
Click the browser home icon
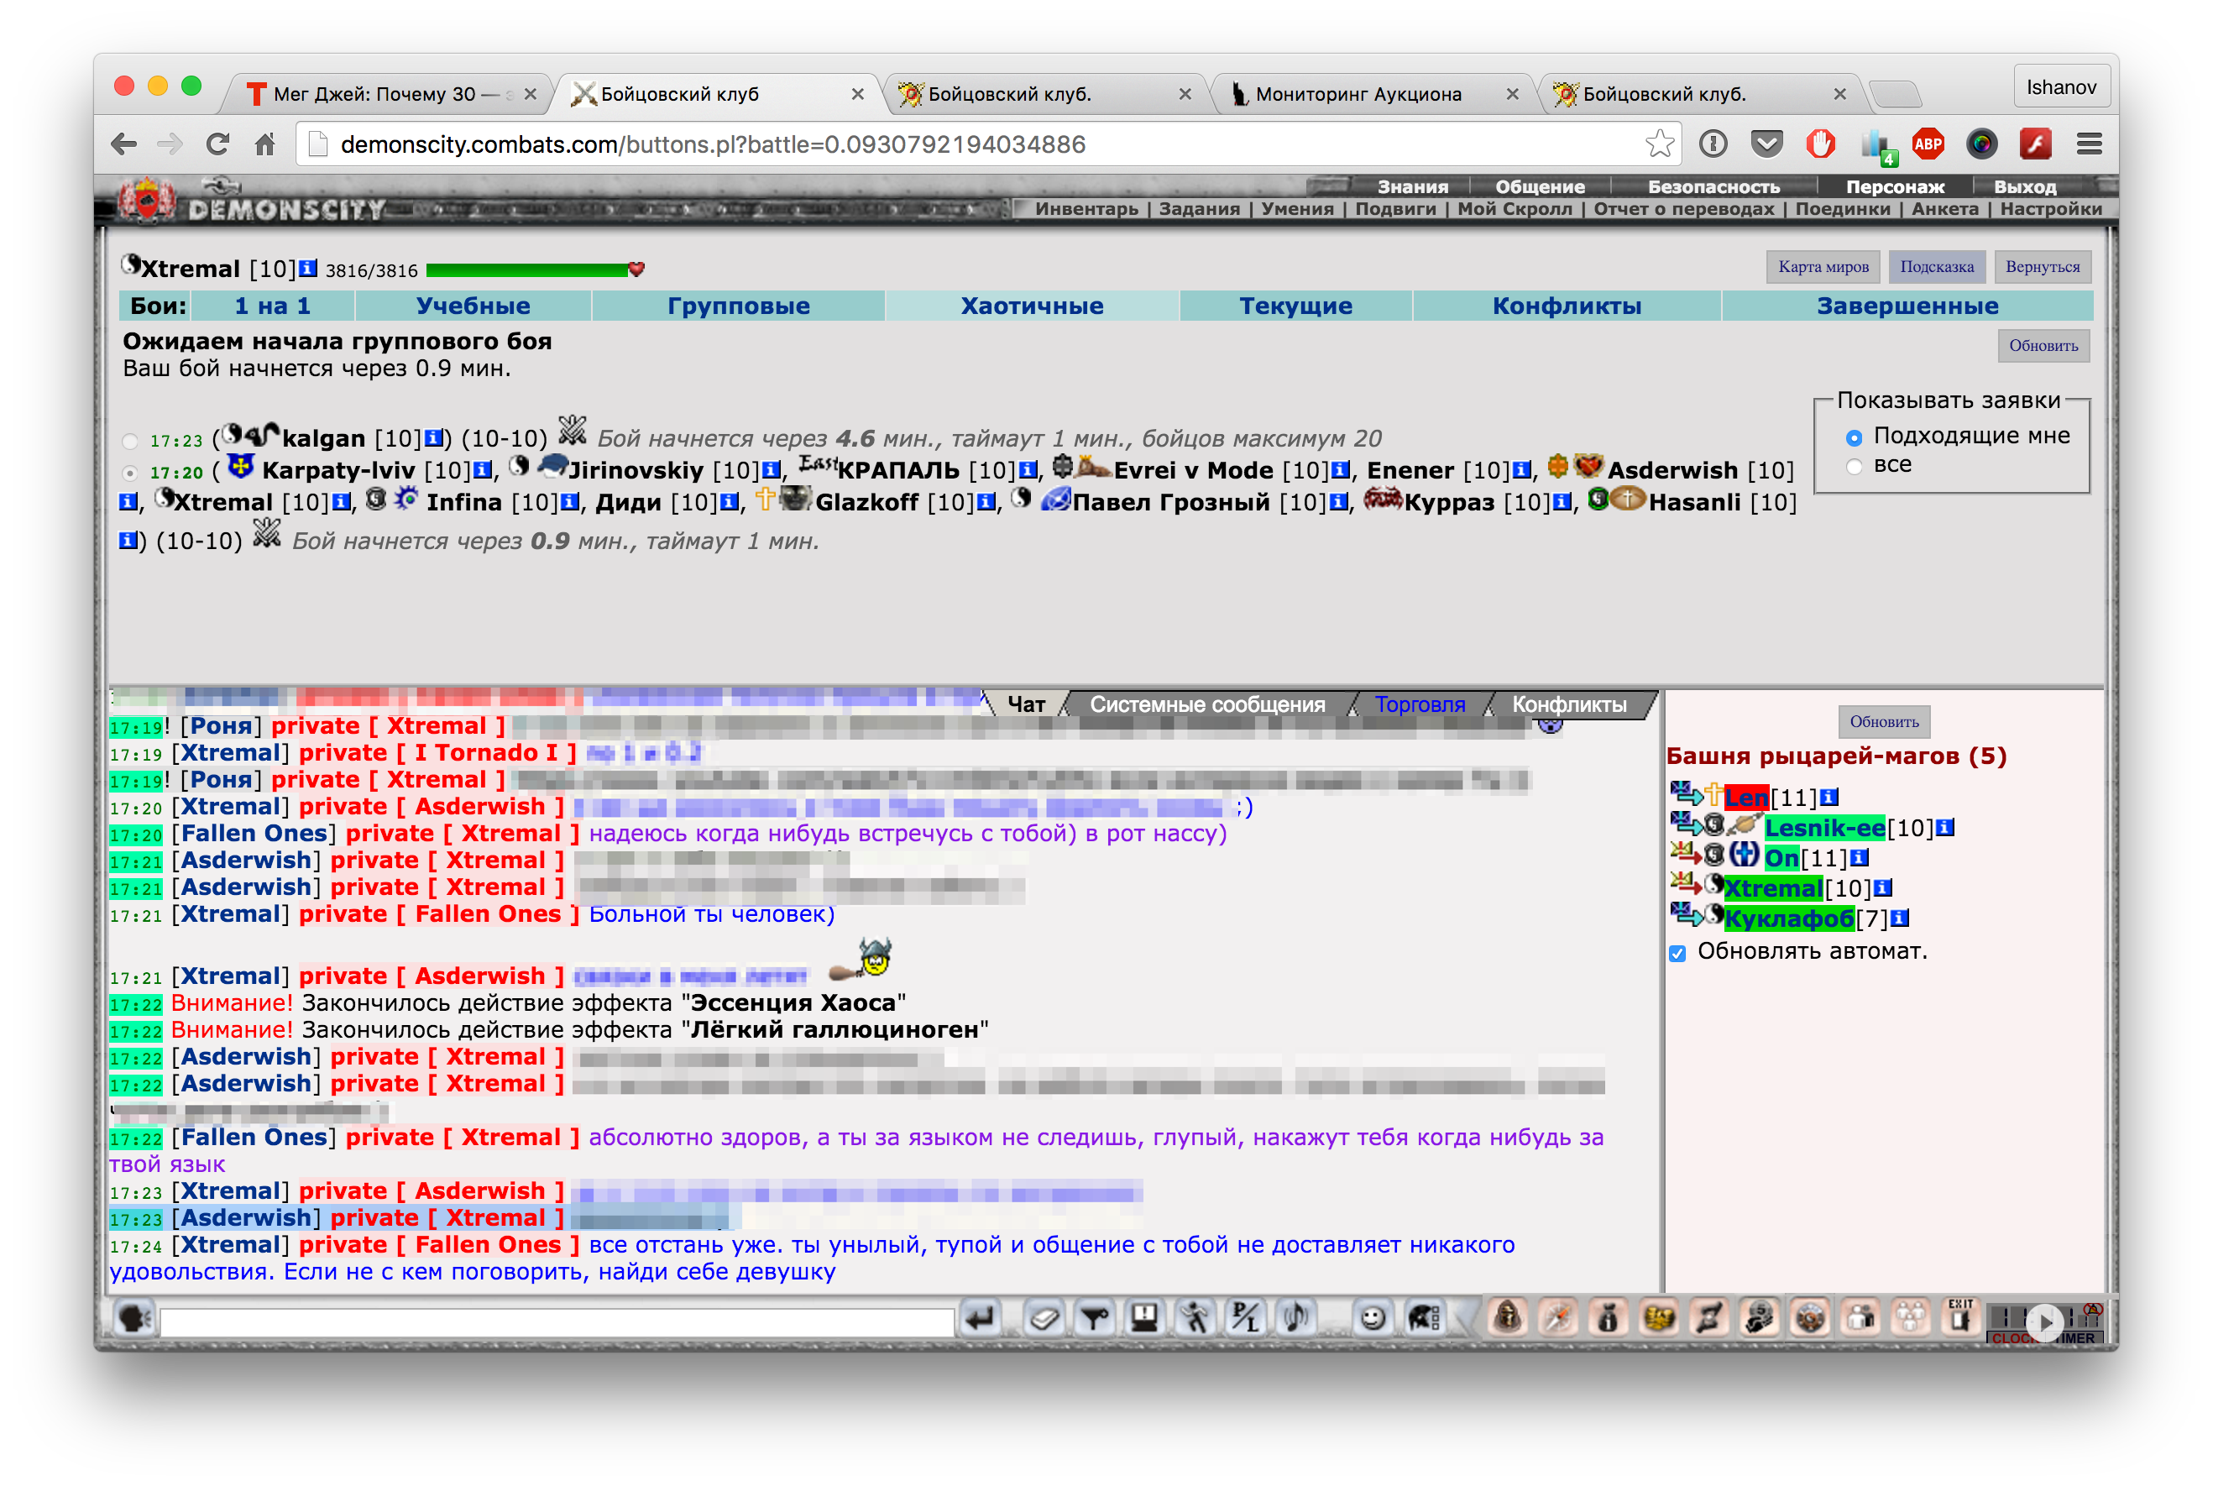(265, 144)
